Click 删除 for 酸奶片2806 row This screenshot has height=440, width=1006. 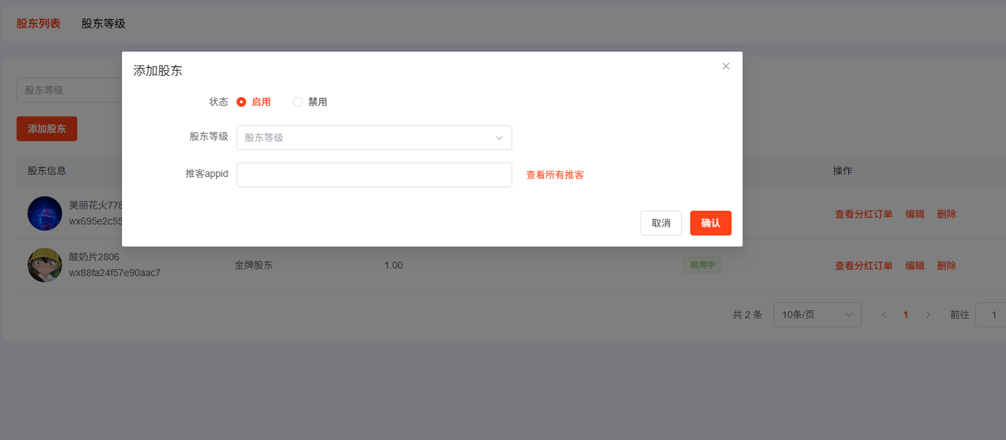pos(946,266)
